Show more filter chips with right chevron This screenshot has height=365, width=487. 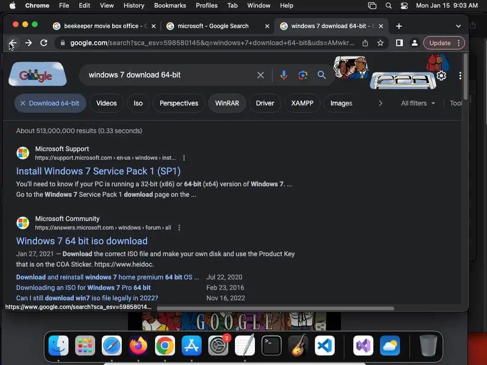pyautogui.click(x=380, y=103)
